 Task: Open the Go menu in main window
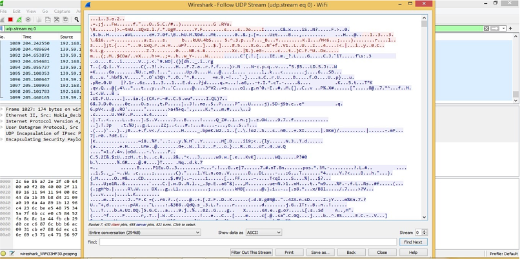pyautogui.click(x=45, y=11)
